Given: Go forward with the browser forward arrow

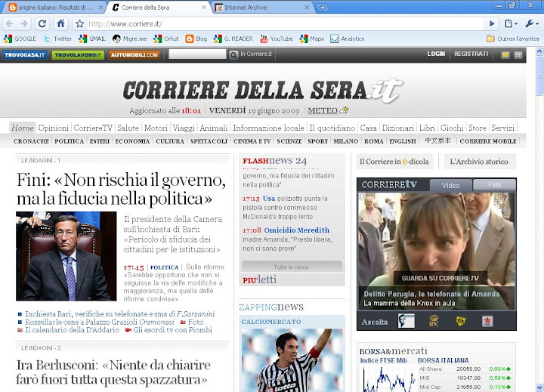Looking at the screenshot, I should [x=24, y=23].
